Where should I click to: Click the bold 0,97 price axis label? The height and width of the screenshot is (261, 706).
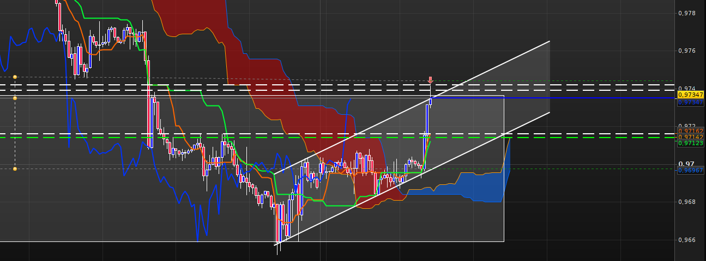tap(686, 164)
